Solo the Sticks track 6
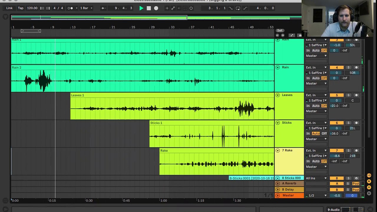The width and height of the screenshot is (377, 212). click(348, 123)
